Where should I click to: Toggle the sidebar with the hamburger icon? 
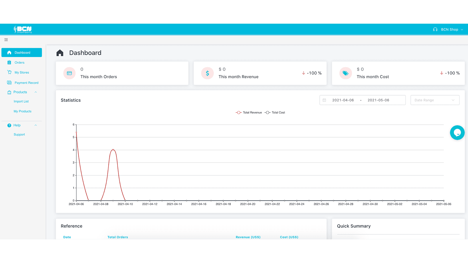6,40
